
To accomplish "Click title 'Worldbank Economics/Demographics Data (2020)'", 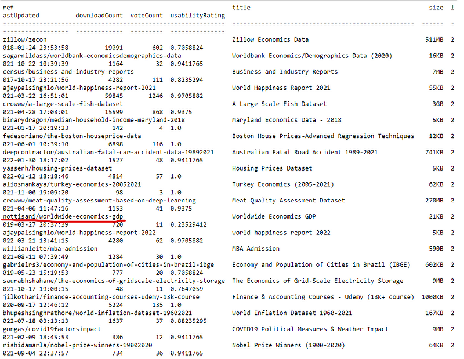I will tap(312, 56).
